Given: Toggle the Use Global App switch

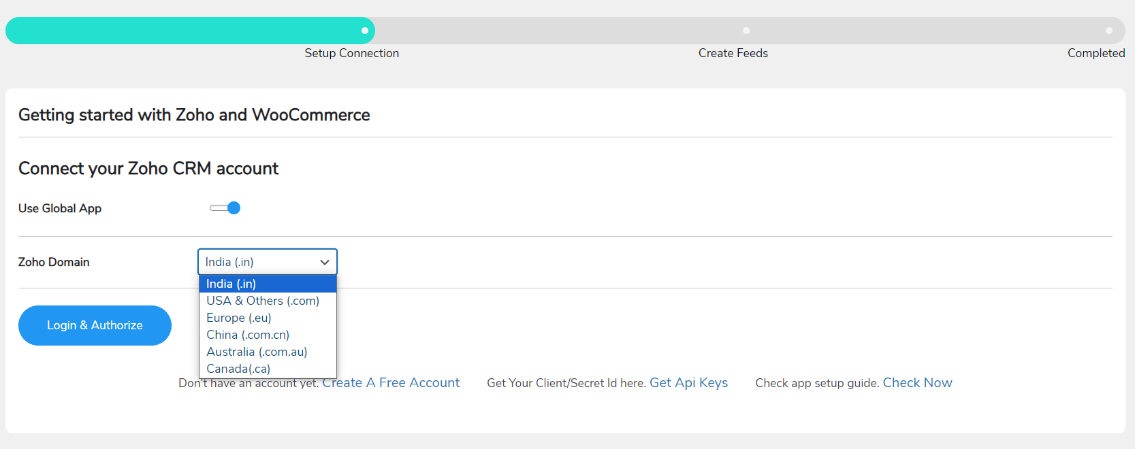Looking at the screenshot, I should tap(225, 208).
